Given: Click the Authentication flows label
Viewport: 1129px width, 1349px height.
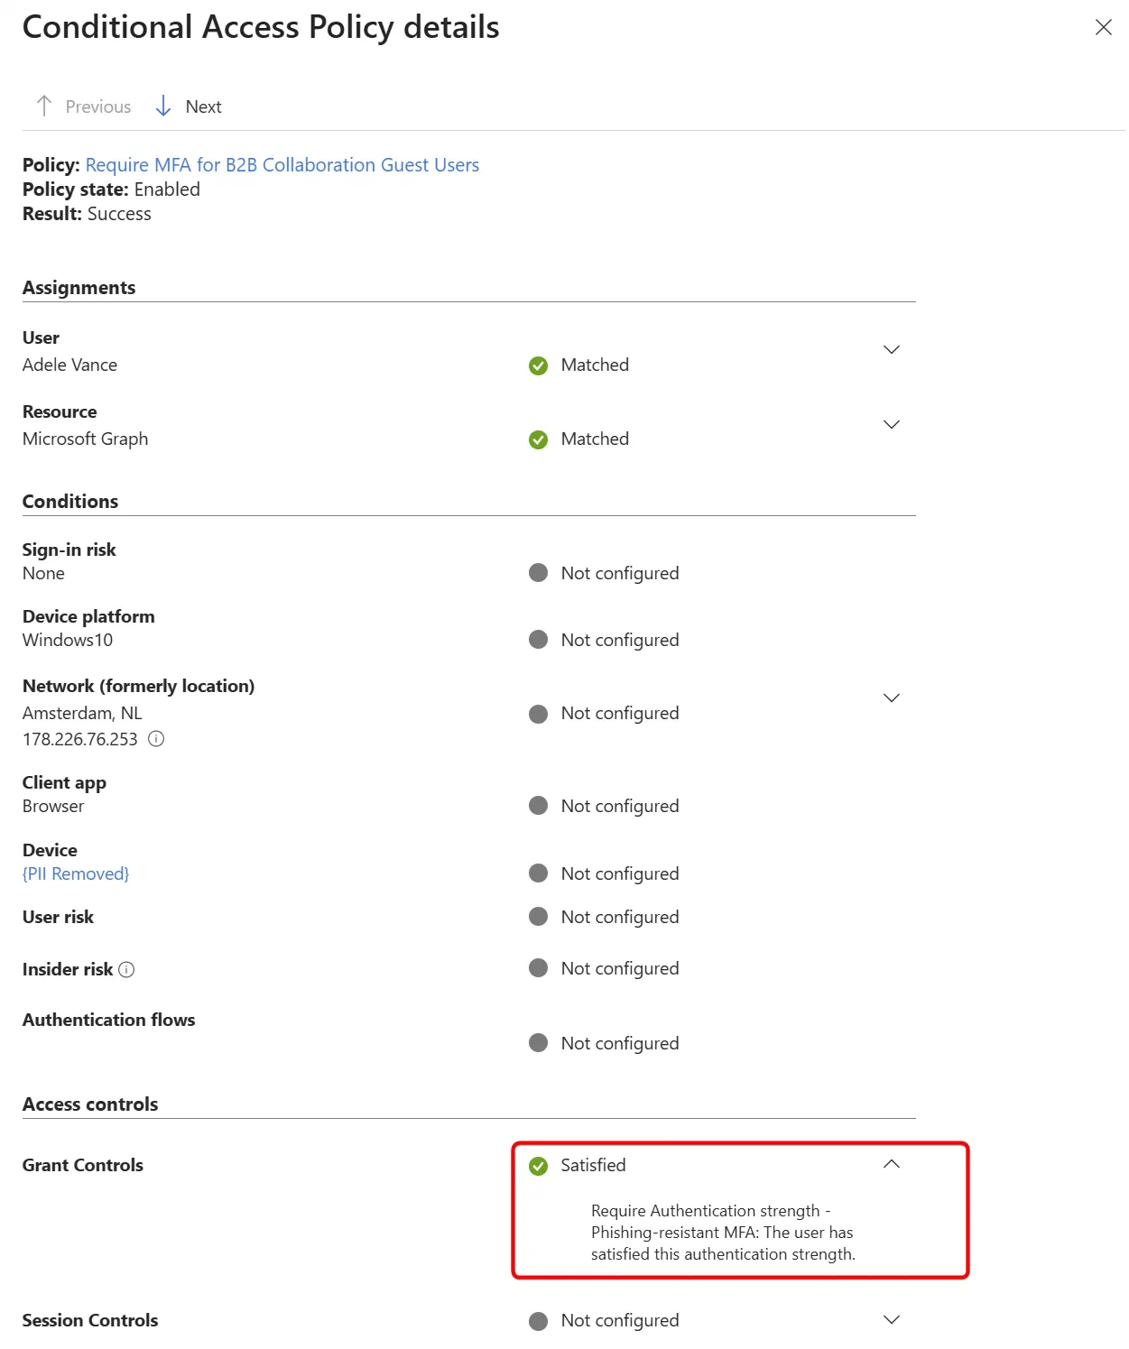Looking at the screenshot, I should click(x=108, y=1020).
